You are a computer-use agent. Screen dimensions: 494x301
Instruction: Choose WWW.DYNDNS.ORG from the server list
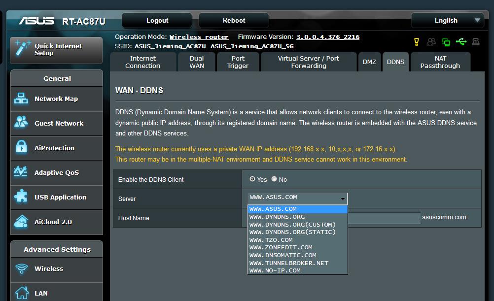[x=298, y=217]
